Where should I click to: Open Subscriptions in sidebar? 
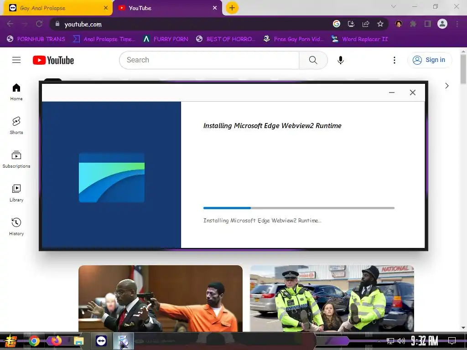16,160
